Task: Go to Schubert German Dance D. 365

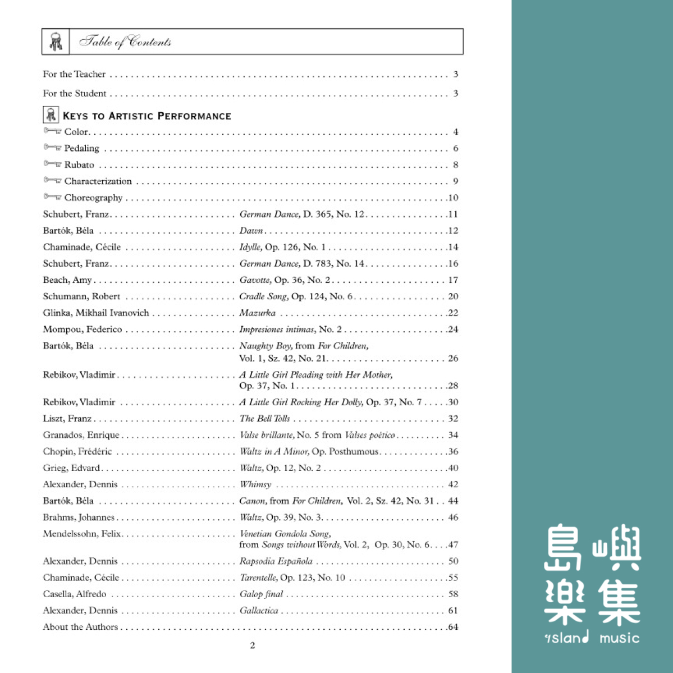Action: 302,214
